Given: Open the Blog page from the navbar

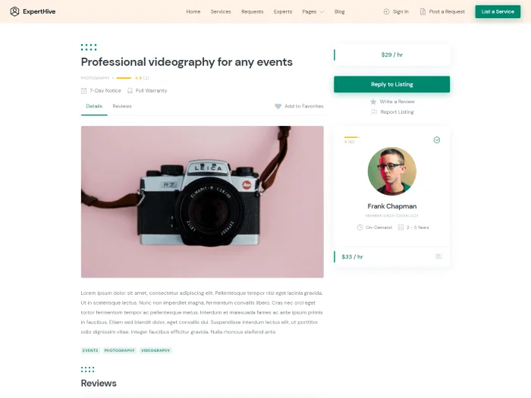Looking at the screenshot, I should (339, 11).
